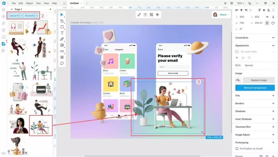
Task: Select the Pen tool
Action: (62, 39)
